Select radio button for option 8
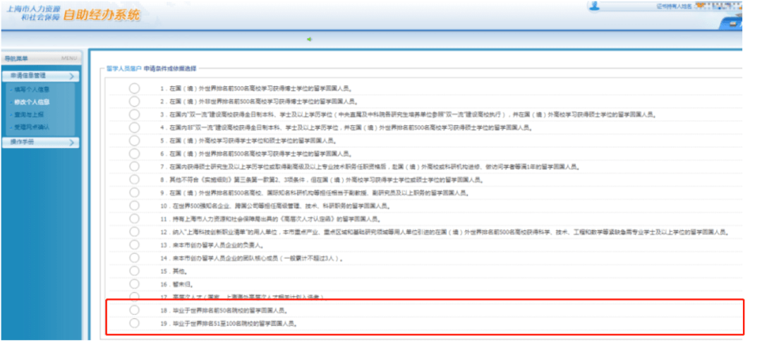Screen dimensions: 762x345 point(135,179)
